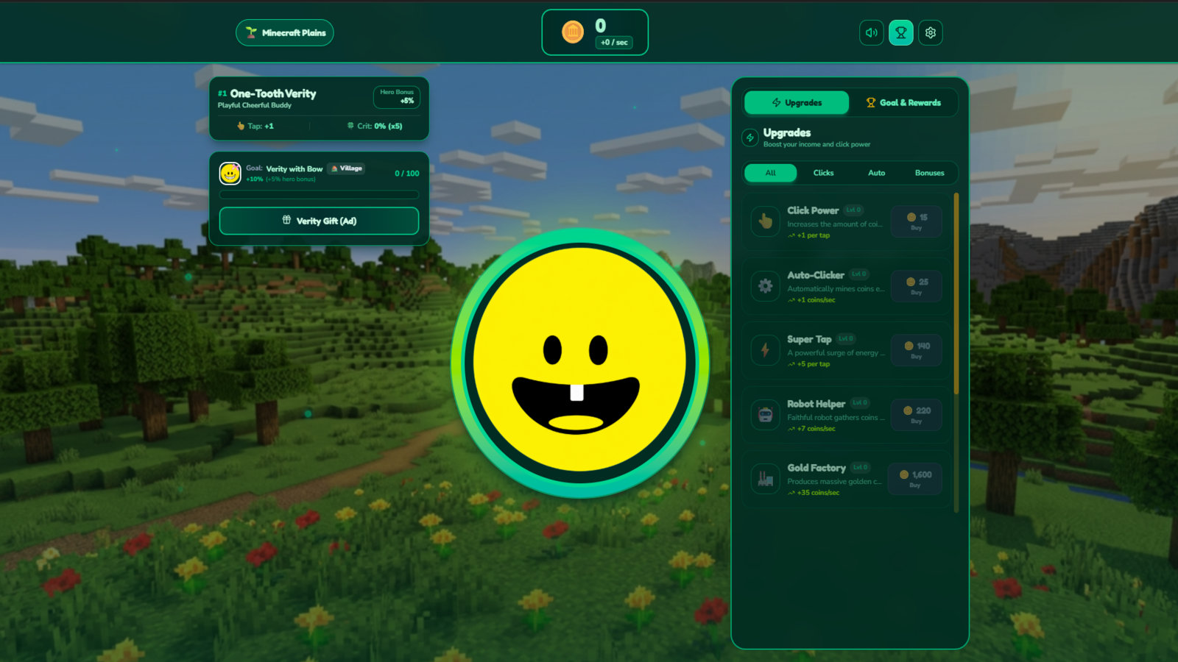Open settings with the gear icon
The width and height of the screenshot is (1178, 662).
(931, 32)
